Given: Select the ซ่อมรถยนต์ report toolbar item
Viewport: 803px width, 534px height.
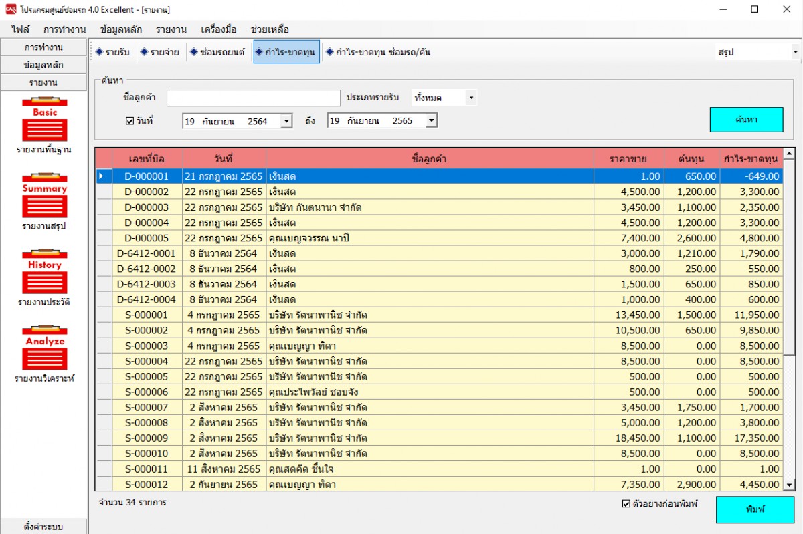Looking at the screenshot, I should coord(217,52).
